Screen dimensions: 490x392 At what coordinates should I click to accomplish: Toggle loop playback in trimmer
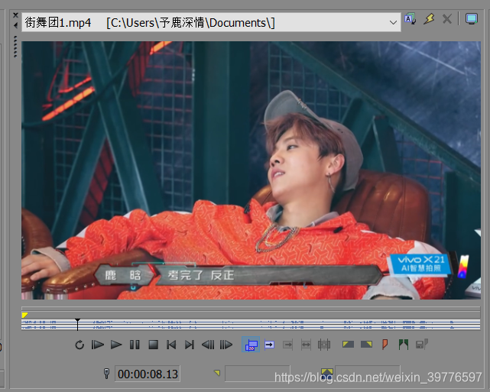[80, 345]
